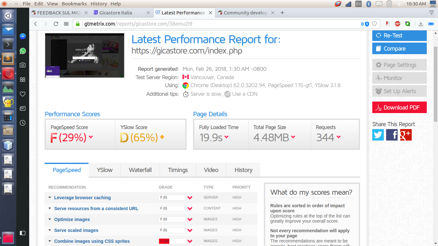Download the report as PDF
438x246 pixels.
coord(400,108)
